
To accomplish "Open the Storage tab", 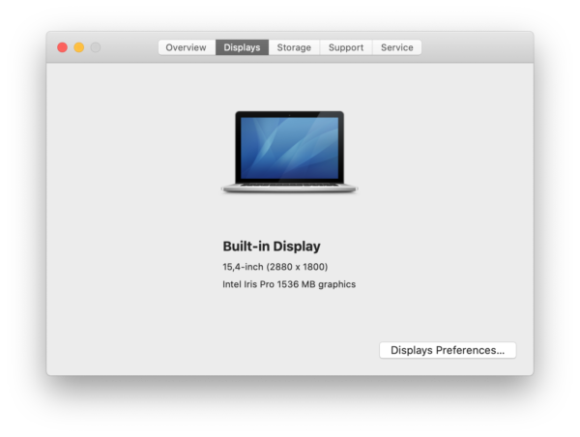I will 294,47.
